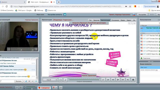Stop presentation playback
This screenshot has height=90, width=160.
point(133,80)
